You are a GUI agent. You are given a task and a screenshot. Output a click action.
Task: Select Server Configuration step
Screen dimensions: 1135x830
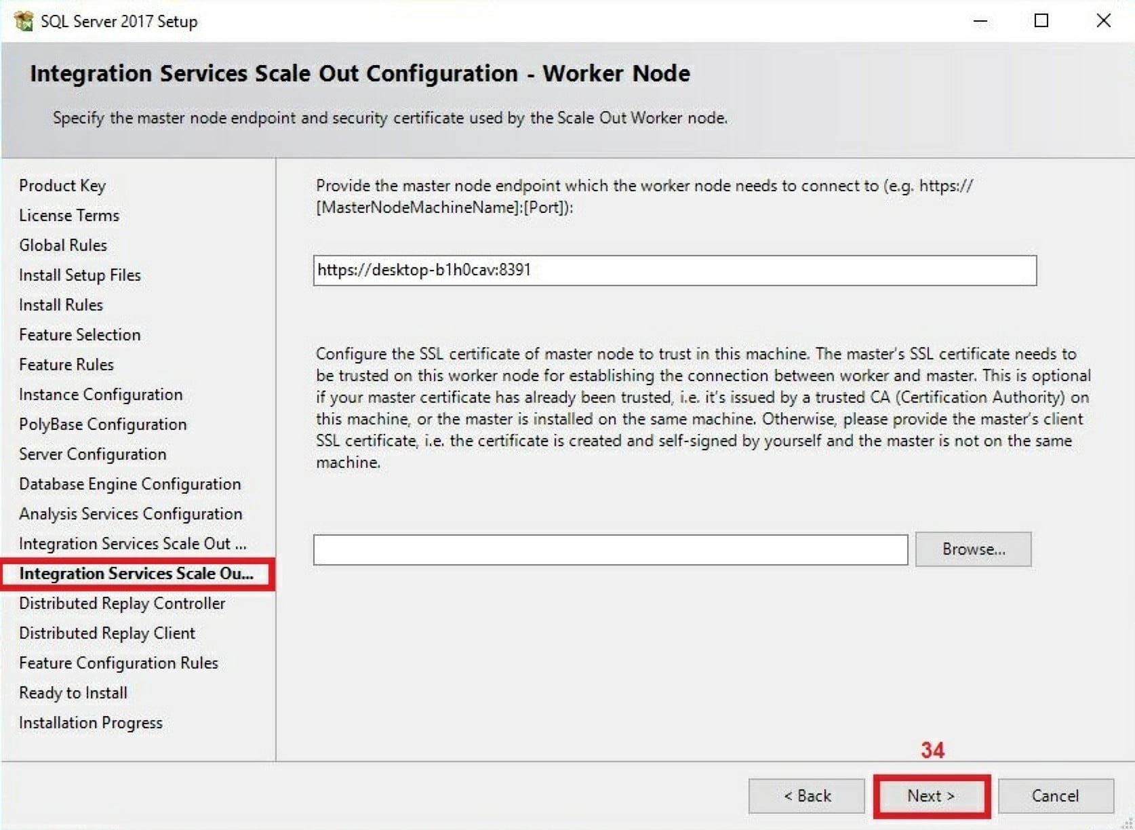[x=93, y=454]
